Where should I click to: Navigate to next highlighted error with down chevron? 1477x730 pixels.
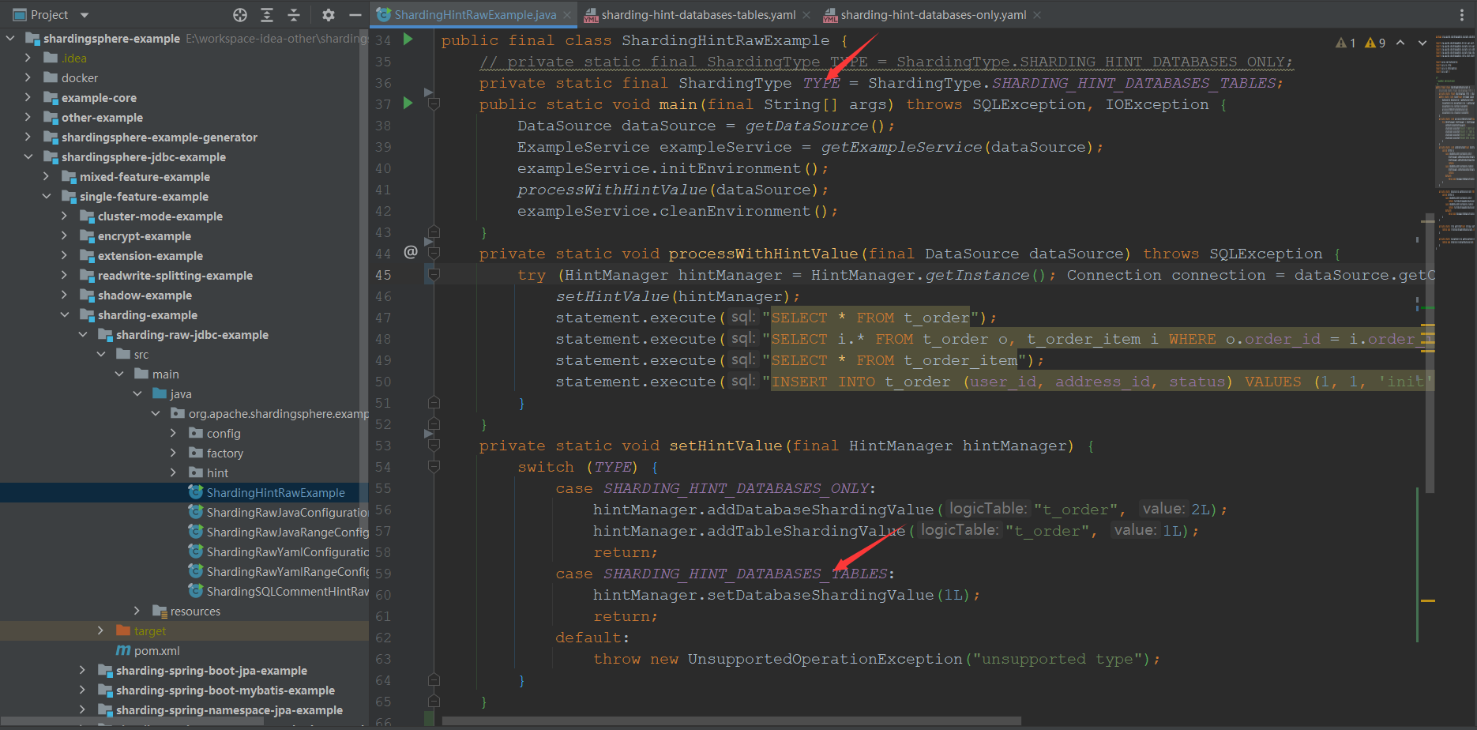tap(1421, 43)
